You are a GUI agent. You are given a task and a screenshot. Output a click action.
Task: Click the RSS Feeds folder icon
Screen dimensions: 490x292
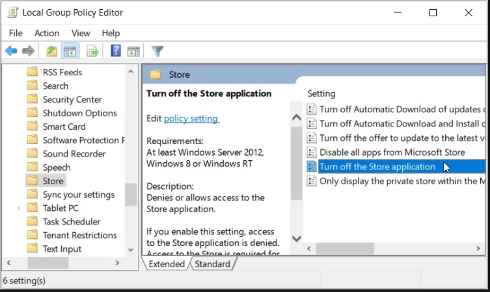(x=32, y=71)
